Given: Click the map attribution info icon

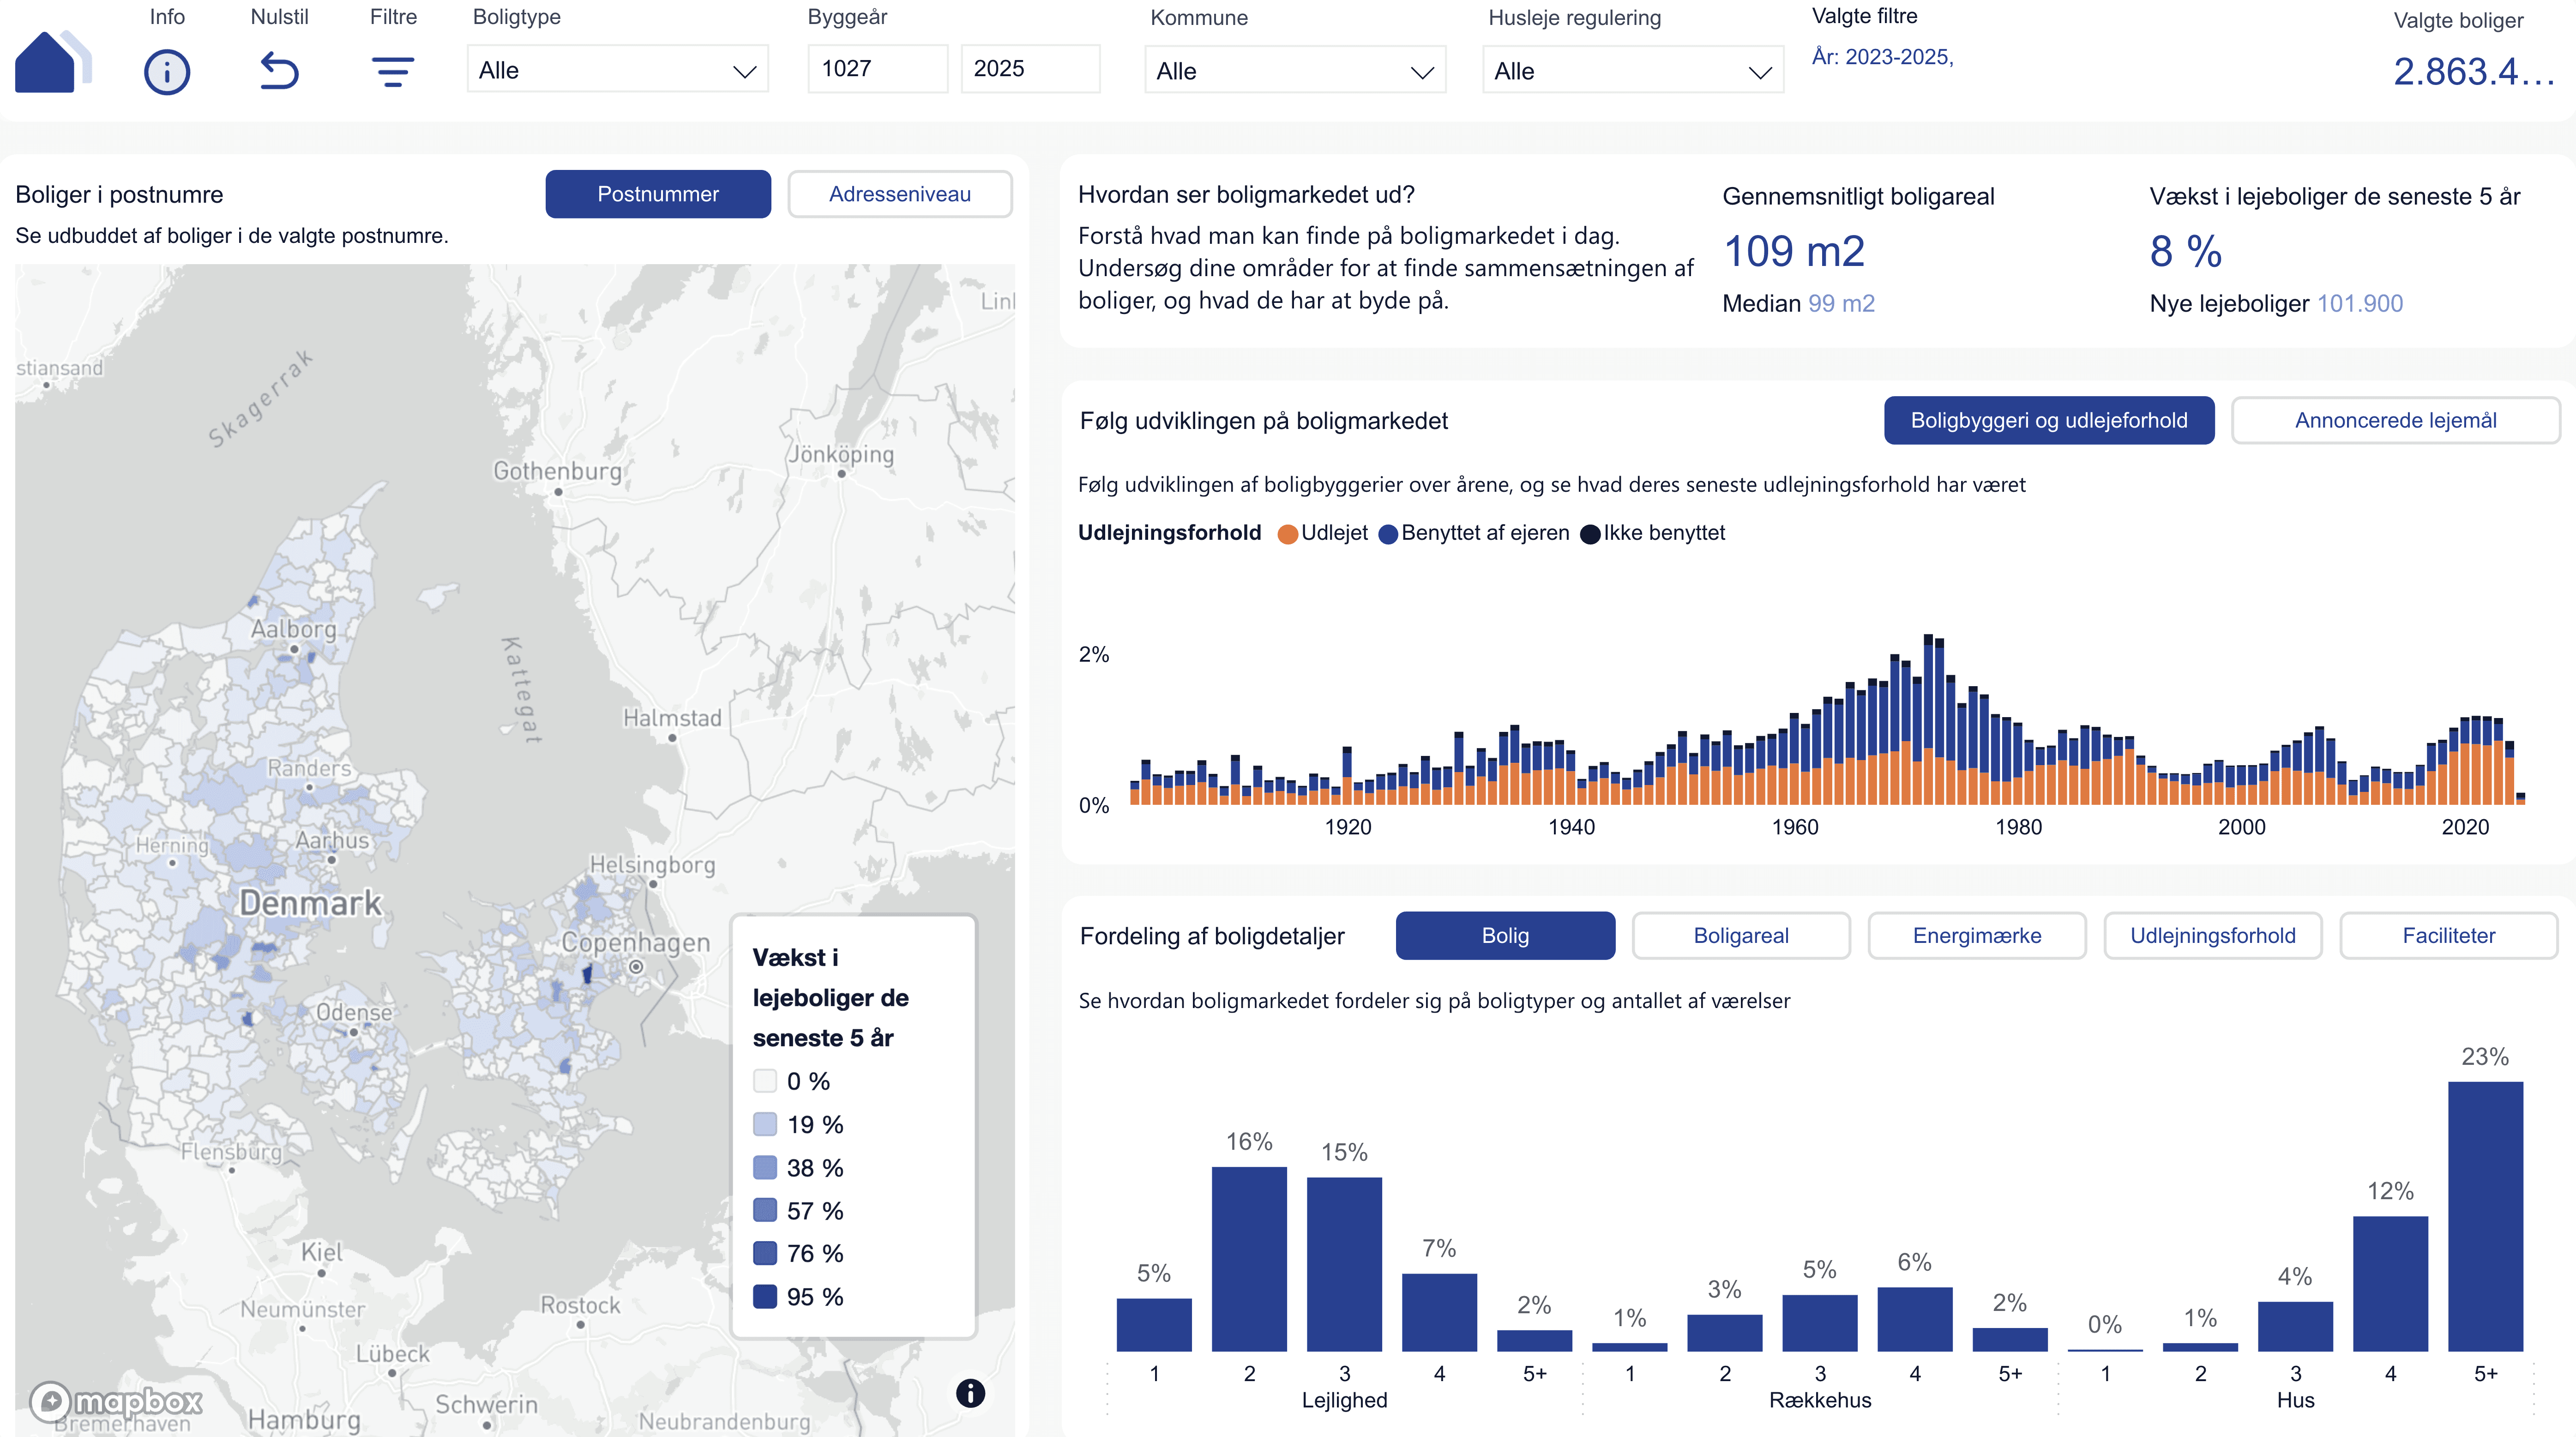Looking at the screenshot, I should 970,1393.
